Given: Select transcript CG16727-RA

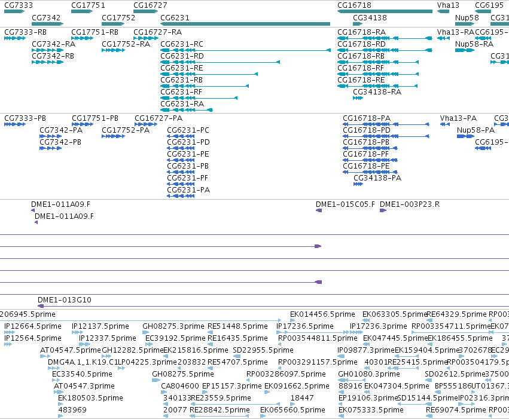Looking at the screenshot, I should 157,32.
